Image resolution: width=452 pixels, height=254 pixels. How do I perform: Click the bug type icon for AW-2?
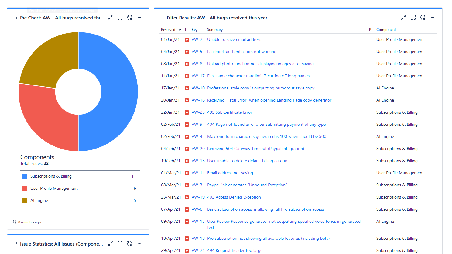[x=187, y=40]
